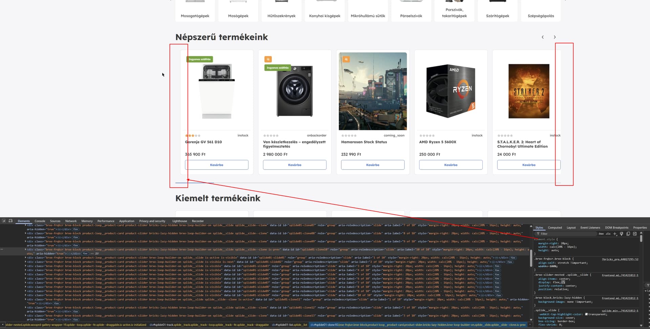Image resolution: width=650 pixels, height=329 pixels.
Task: Click the washing machine product image
Action: (295, 91)
